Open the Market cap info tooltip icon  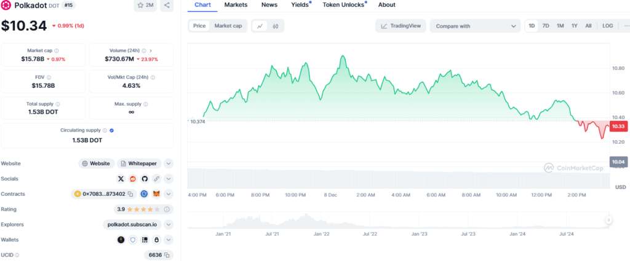pyautogui.click(x=57, y=51)
